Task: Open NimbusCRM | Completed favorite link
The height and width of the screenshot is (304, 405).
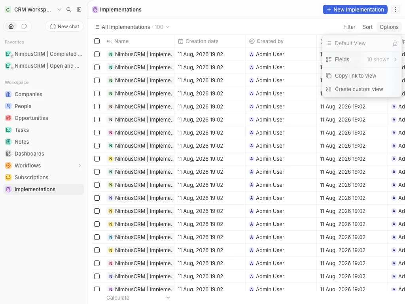Action: pyautogui.click(x=44, y=54)
